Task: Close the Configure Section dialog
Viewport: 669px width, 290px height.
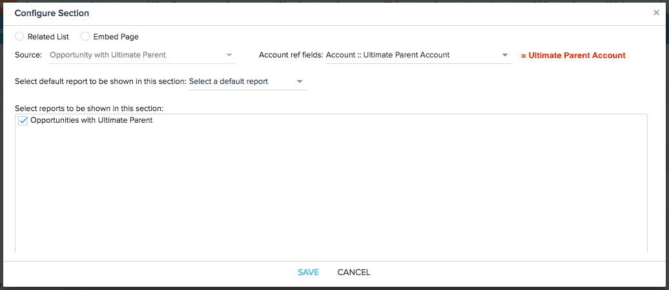Action: (656, 13)
